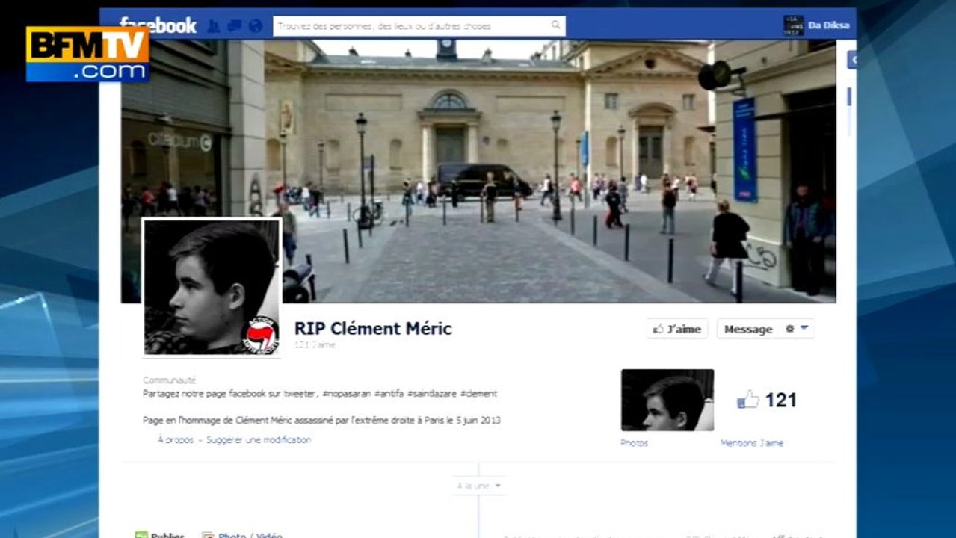This screenshot has width=956, height=538.
Task: Select the Photo / Vidéo tab
Action: [242, 535]
